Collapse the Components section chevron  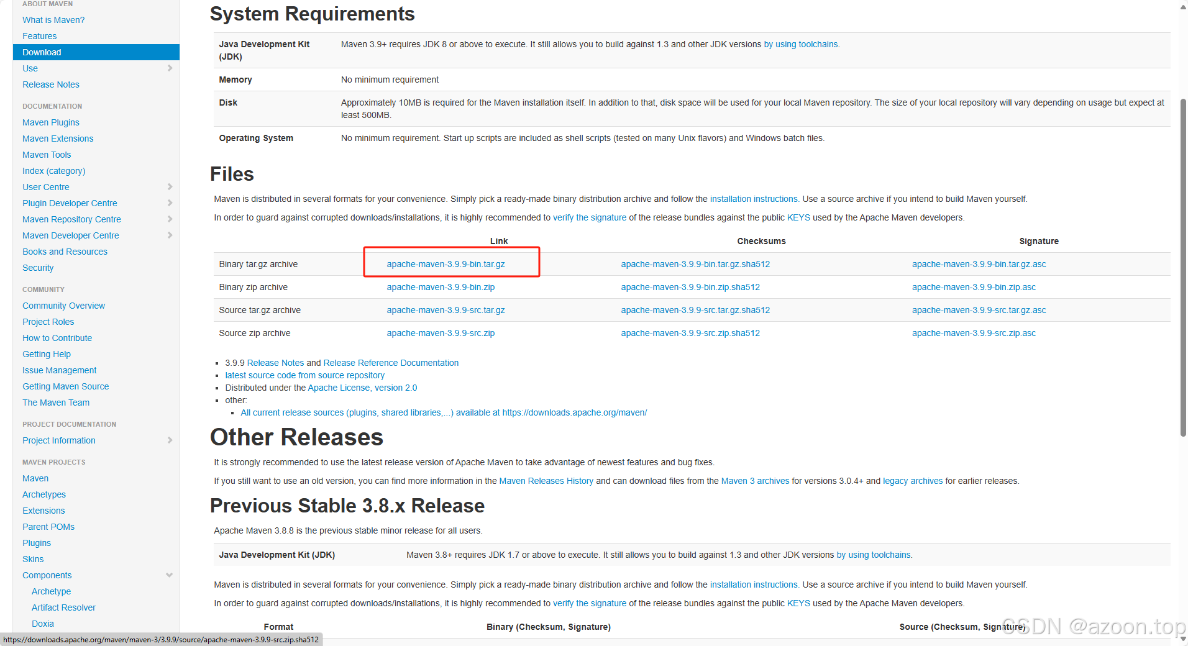coord(169,575)
